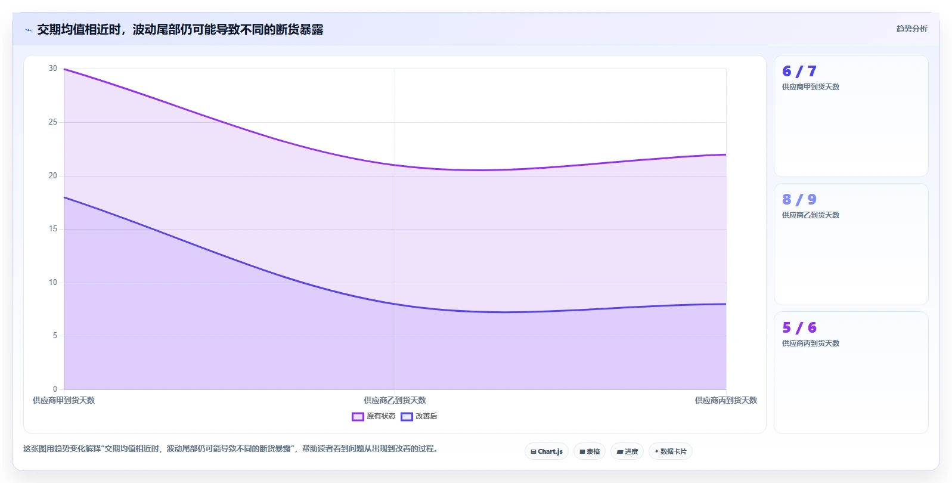Click the y-axis value 0
952x483 pixels.
pos(55,389)
